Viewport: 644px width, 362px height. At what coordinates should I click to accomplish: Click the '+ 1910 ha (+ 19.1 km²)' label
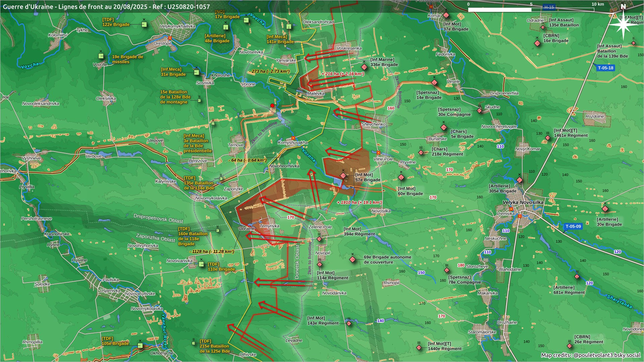point(359,202)
